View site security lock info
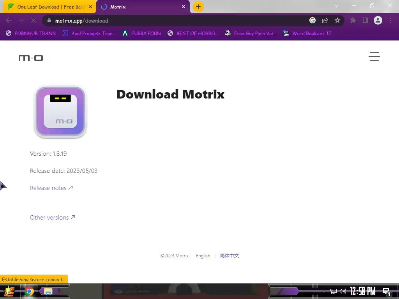The height and width of the screenshot is (299, 399). point(49,20)
